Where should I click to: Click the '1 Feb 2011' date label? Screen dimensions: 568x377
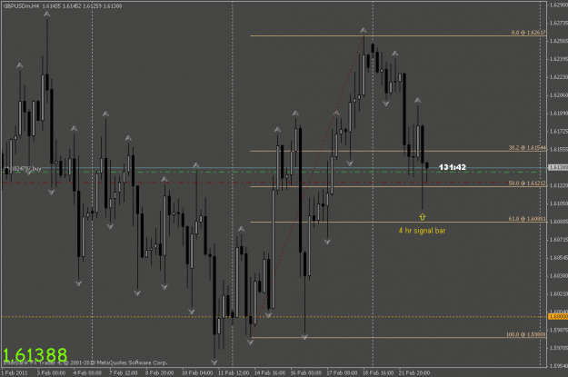click(15, 372)
